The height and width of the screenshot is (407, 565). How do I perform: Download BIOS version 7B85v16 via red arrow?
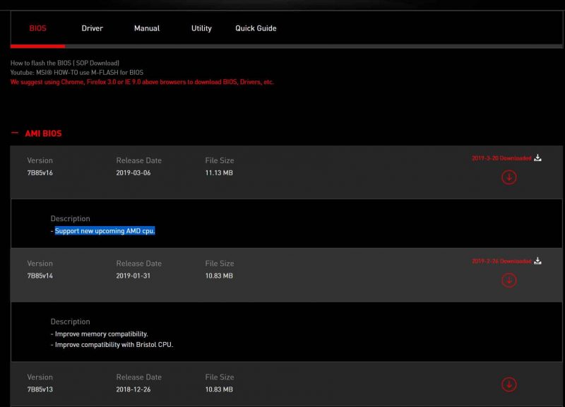(x=509, y=177)
